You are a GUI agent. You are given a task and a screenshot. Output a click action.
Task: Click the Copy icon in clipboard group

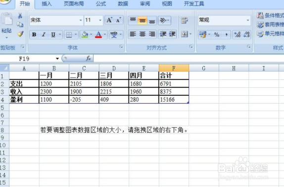[x=20, y=24]
